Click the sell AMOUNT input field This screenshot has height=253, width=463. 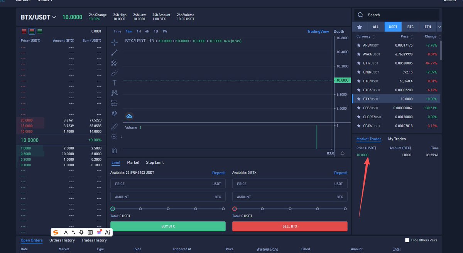pyautogui.click(x=290, y=197)
